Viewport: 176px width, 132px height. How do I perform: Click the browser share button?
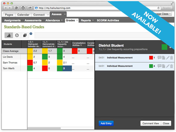click(x=30, y=8)
